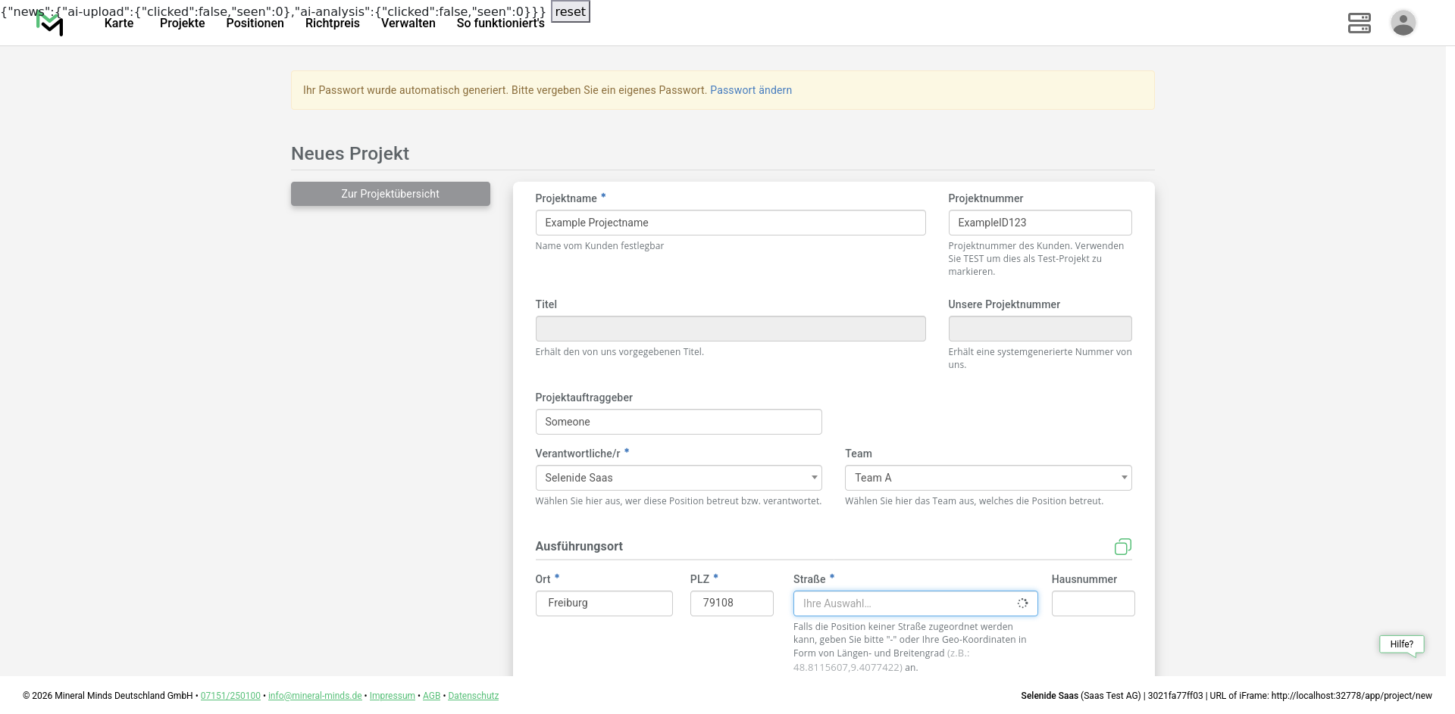1455x714 pixels.
Task: Open the Projekte menu item
Action: pos(182,23)
